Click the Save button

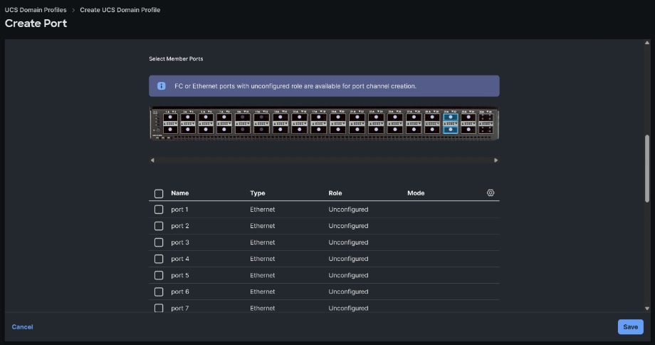(630, 327)
